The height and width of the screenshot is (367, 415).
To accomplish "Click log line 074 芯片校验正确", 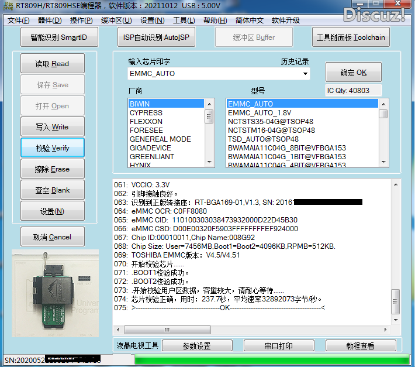I will point(218,299).
